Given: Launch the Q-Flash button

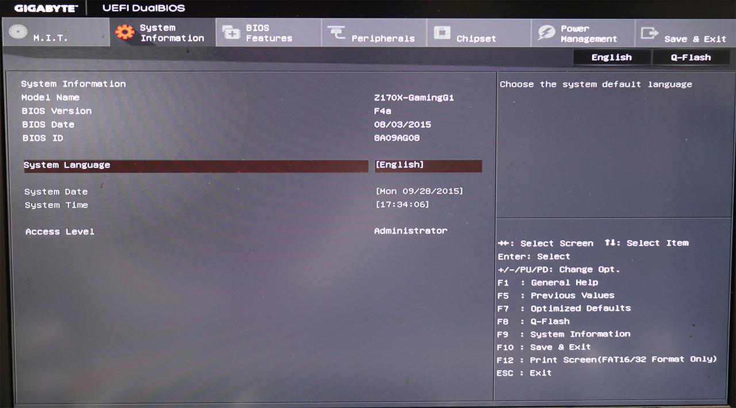Looking at the screenshot, I should [x=691, y=57].
